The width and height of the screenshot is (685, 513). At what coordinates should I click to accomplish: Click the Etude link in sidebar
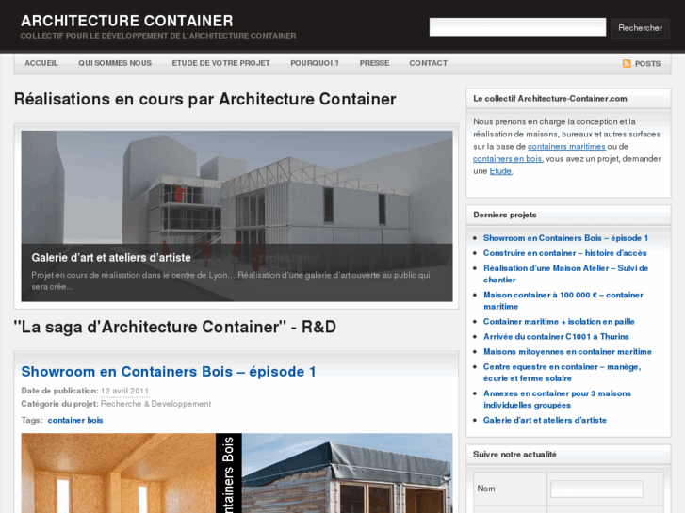coord(500,171)
